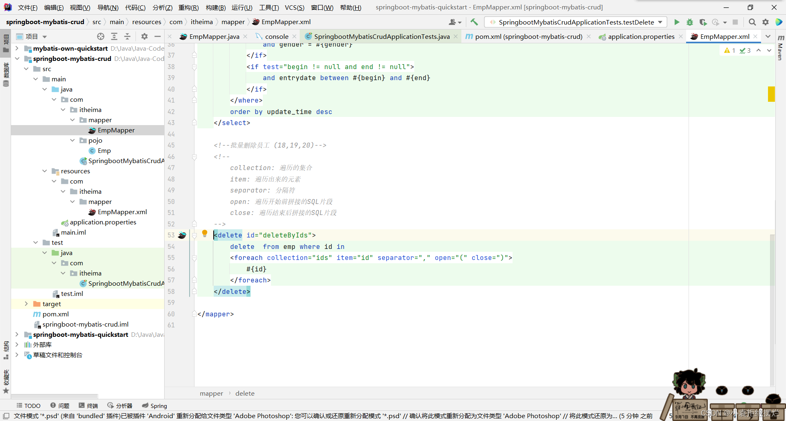Expand springboot-mybatis-quickstart module
Image resolution: width=786 pixels, height=421 pixels.
coord(17,334)
